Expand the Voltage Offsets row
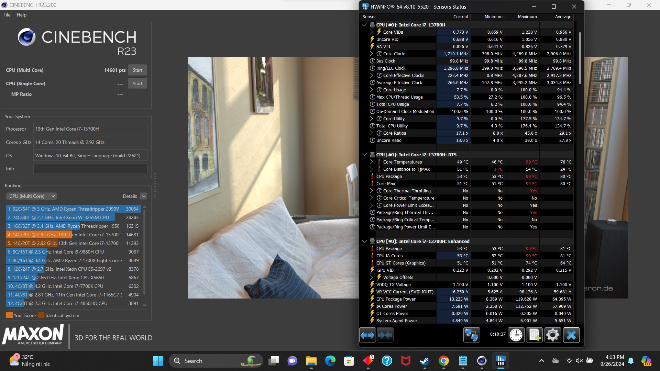The image size is (660, 371). 371,277
